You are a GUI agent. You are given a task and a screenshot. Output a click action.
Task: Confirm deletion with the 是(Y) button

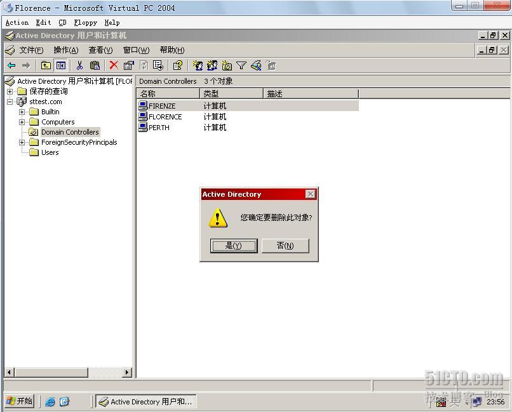coord(234,246)
